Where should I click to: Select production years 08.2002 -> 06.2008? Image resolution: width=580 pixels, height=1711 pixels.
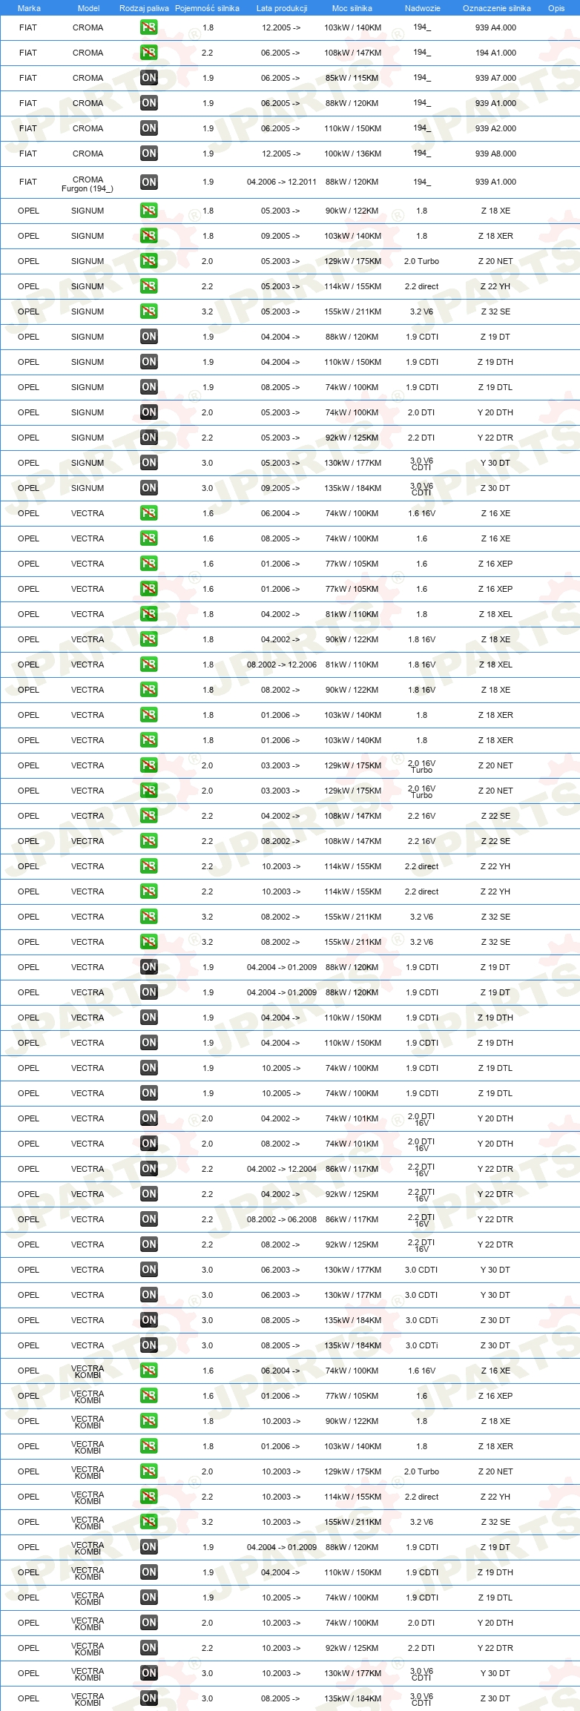pos(282,1219)
